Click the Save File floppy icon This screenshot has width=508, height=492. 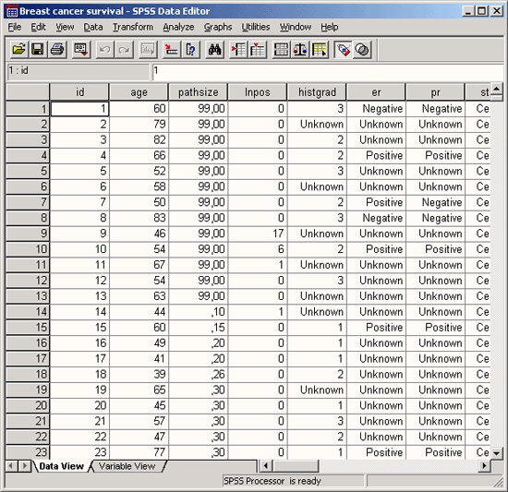click(38, 50)
